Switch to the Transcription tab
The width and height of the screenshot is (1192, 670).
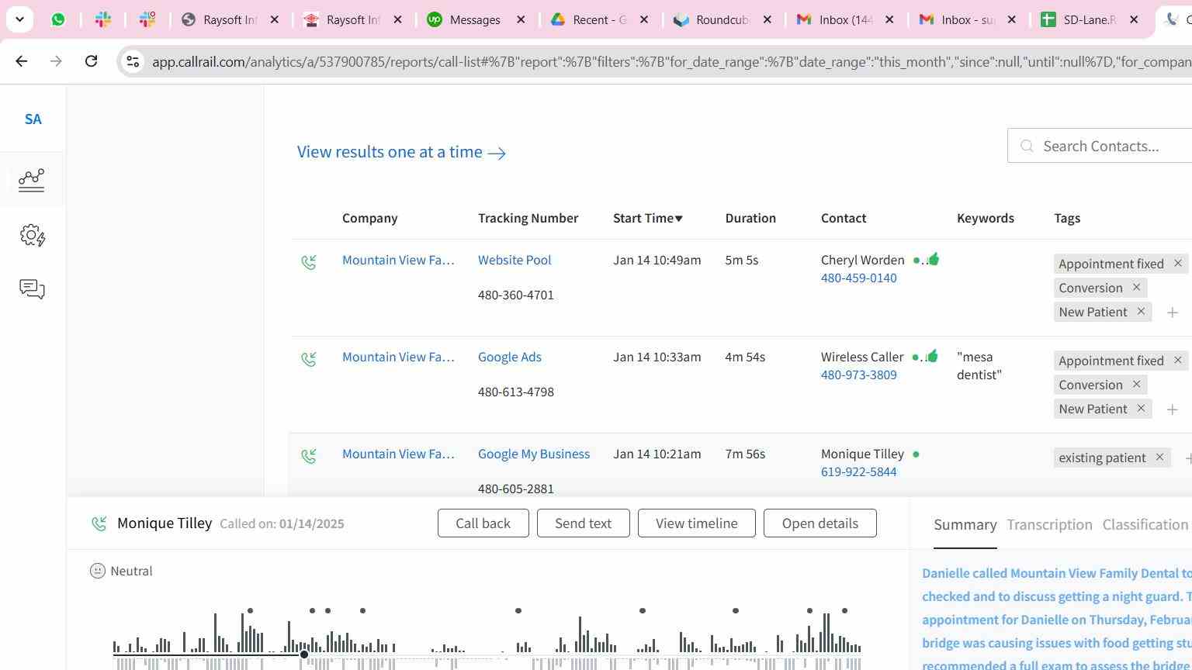1049,525
